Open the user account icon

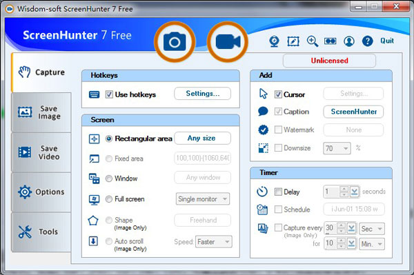point(348,41)
